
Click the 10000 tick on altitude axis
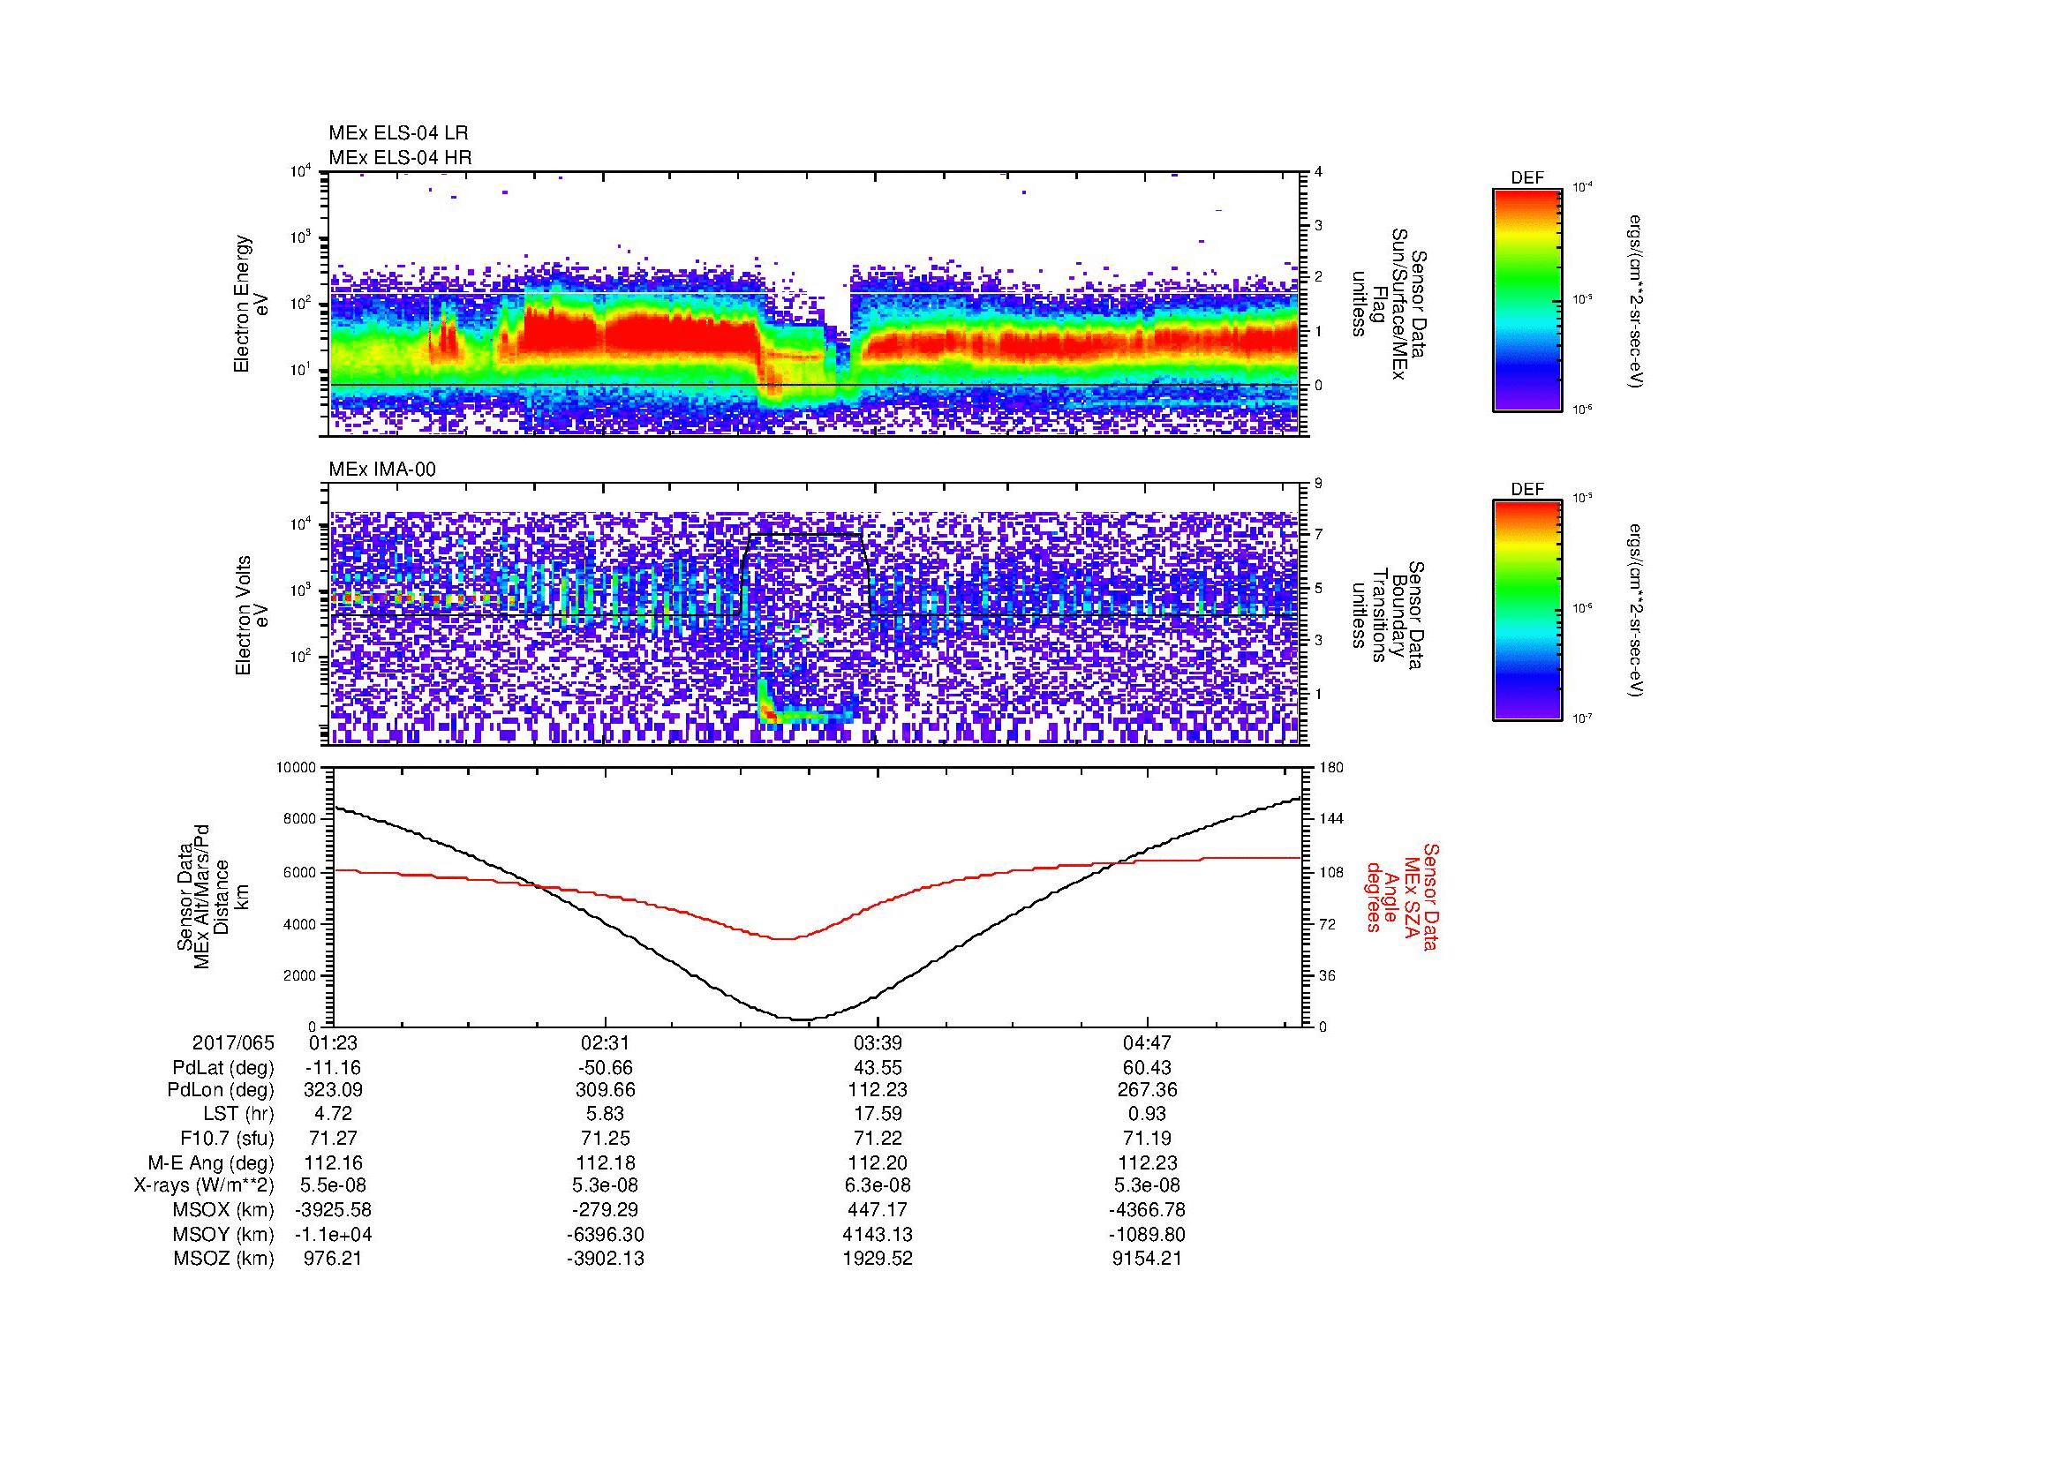pos(297,769)
